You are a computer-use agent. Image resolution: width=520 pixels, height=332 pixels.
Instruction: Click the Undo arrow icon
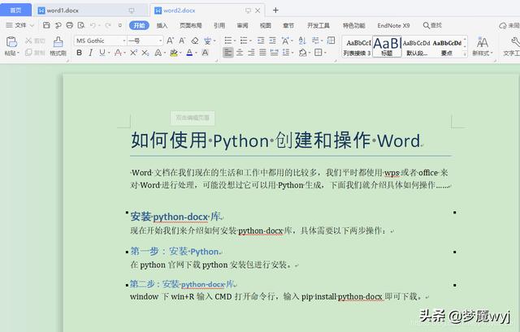coord(93,25)
